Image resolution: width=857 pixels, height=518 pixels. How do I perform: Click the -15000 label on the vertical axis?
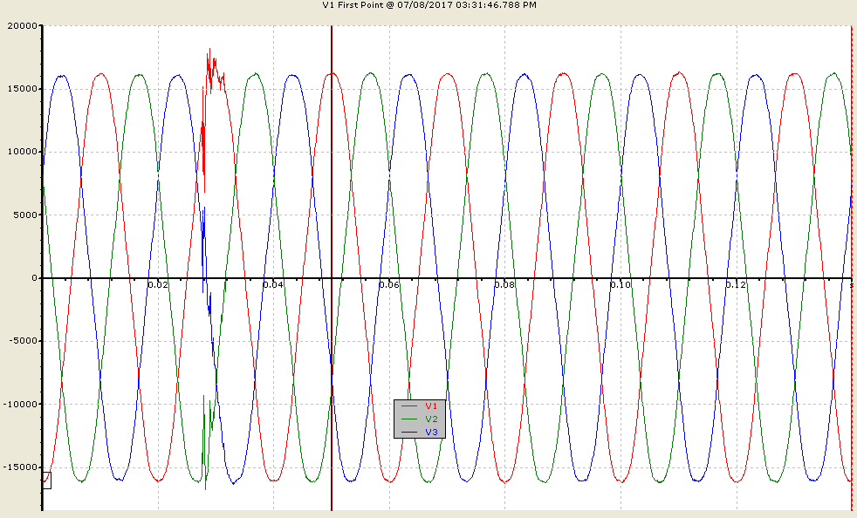(x=21, y=467)
